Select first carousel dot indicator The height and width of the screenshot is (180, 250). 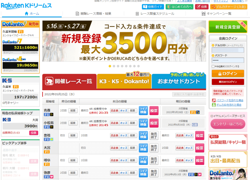tap(110, 66)
